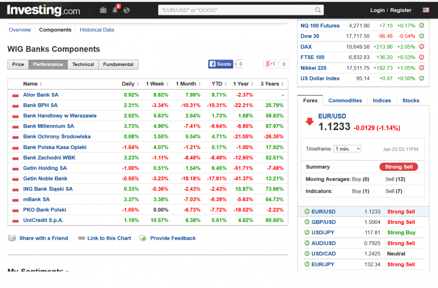The height and width of the screenshot is (288, 438).
Task: Open ING Bank Śląski SA link
Action: (48, 189)
